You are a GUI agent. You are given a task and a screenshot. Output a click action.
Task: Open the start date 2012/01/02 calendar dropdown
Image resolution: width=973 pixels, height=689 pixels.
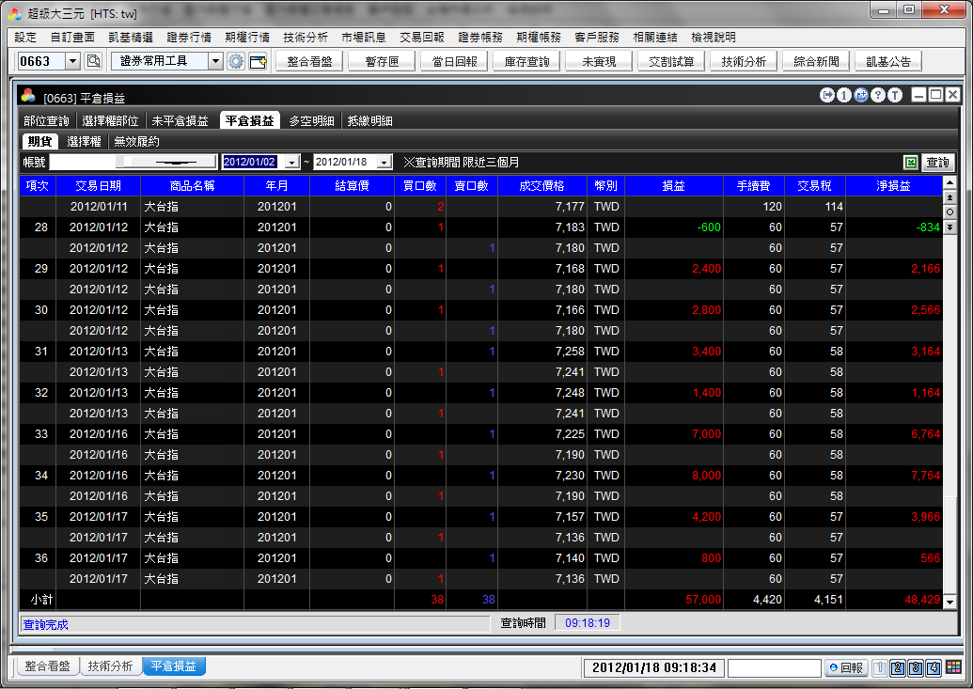[292, 162]
